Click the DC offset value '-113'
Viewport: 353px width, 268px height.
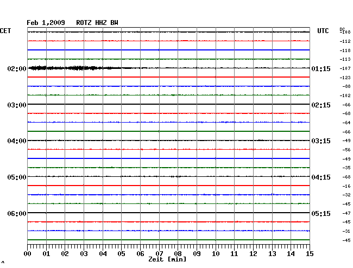[345, 59]
